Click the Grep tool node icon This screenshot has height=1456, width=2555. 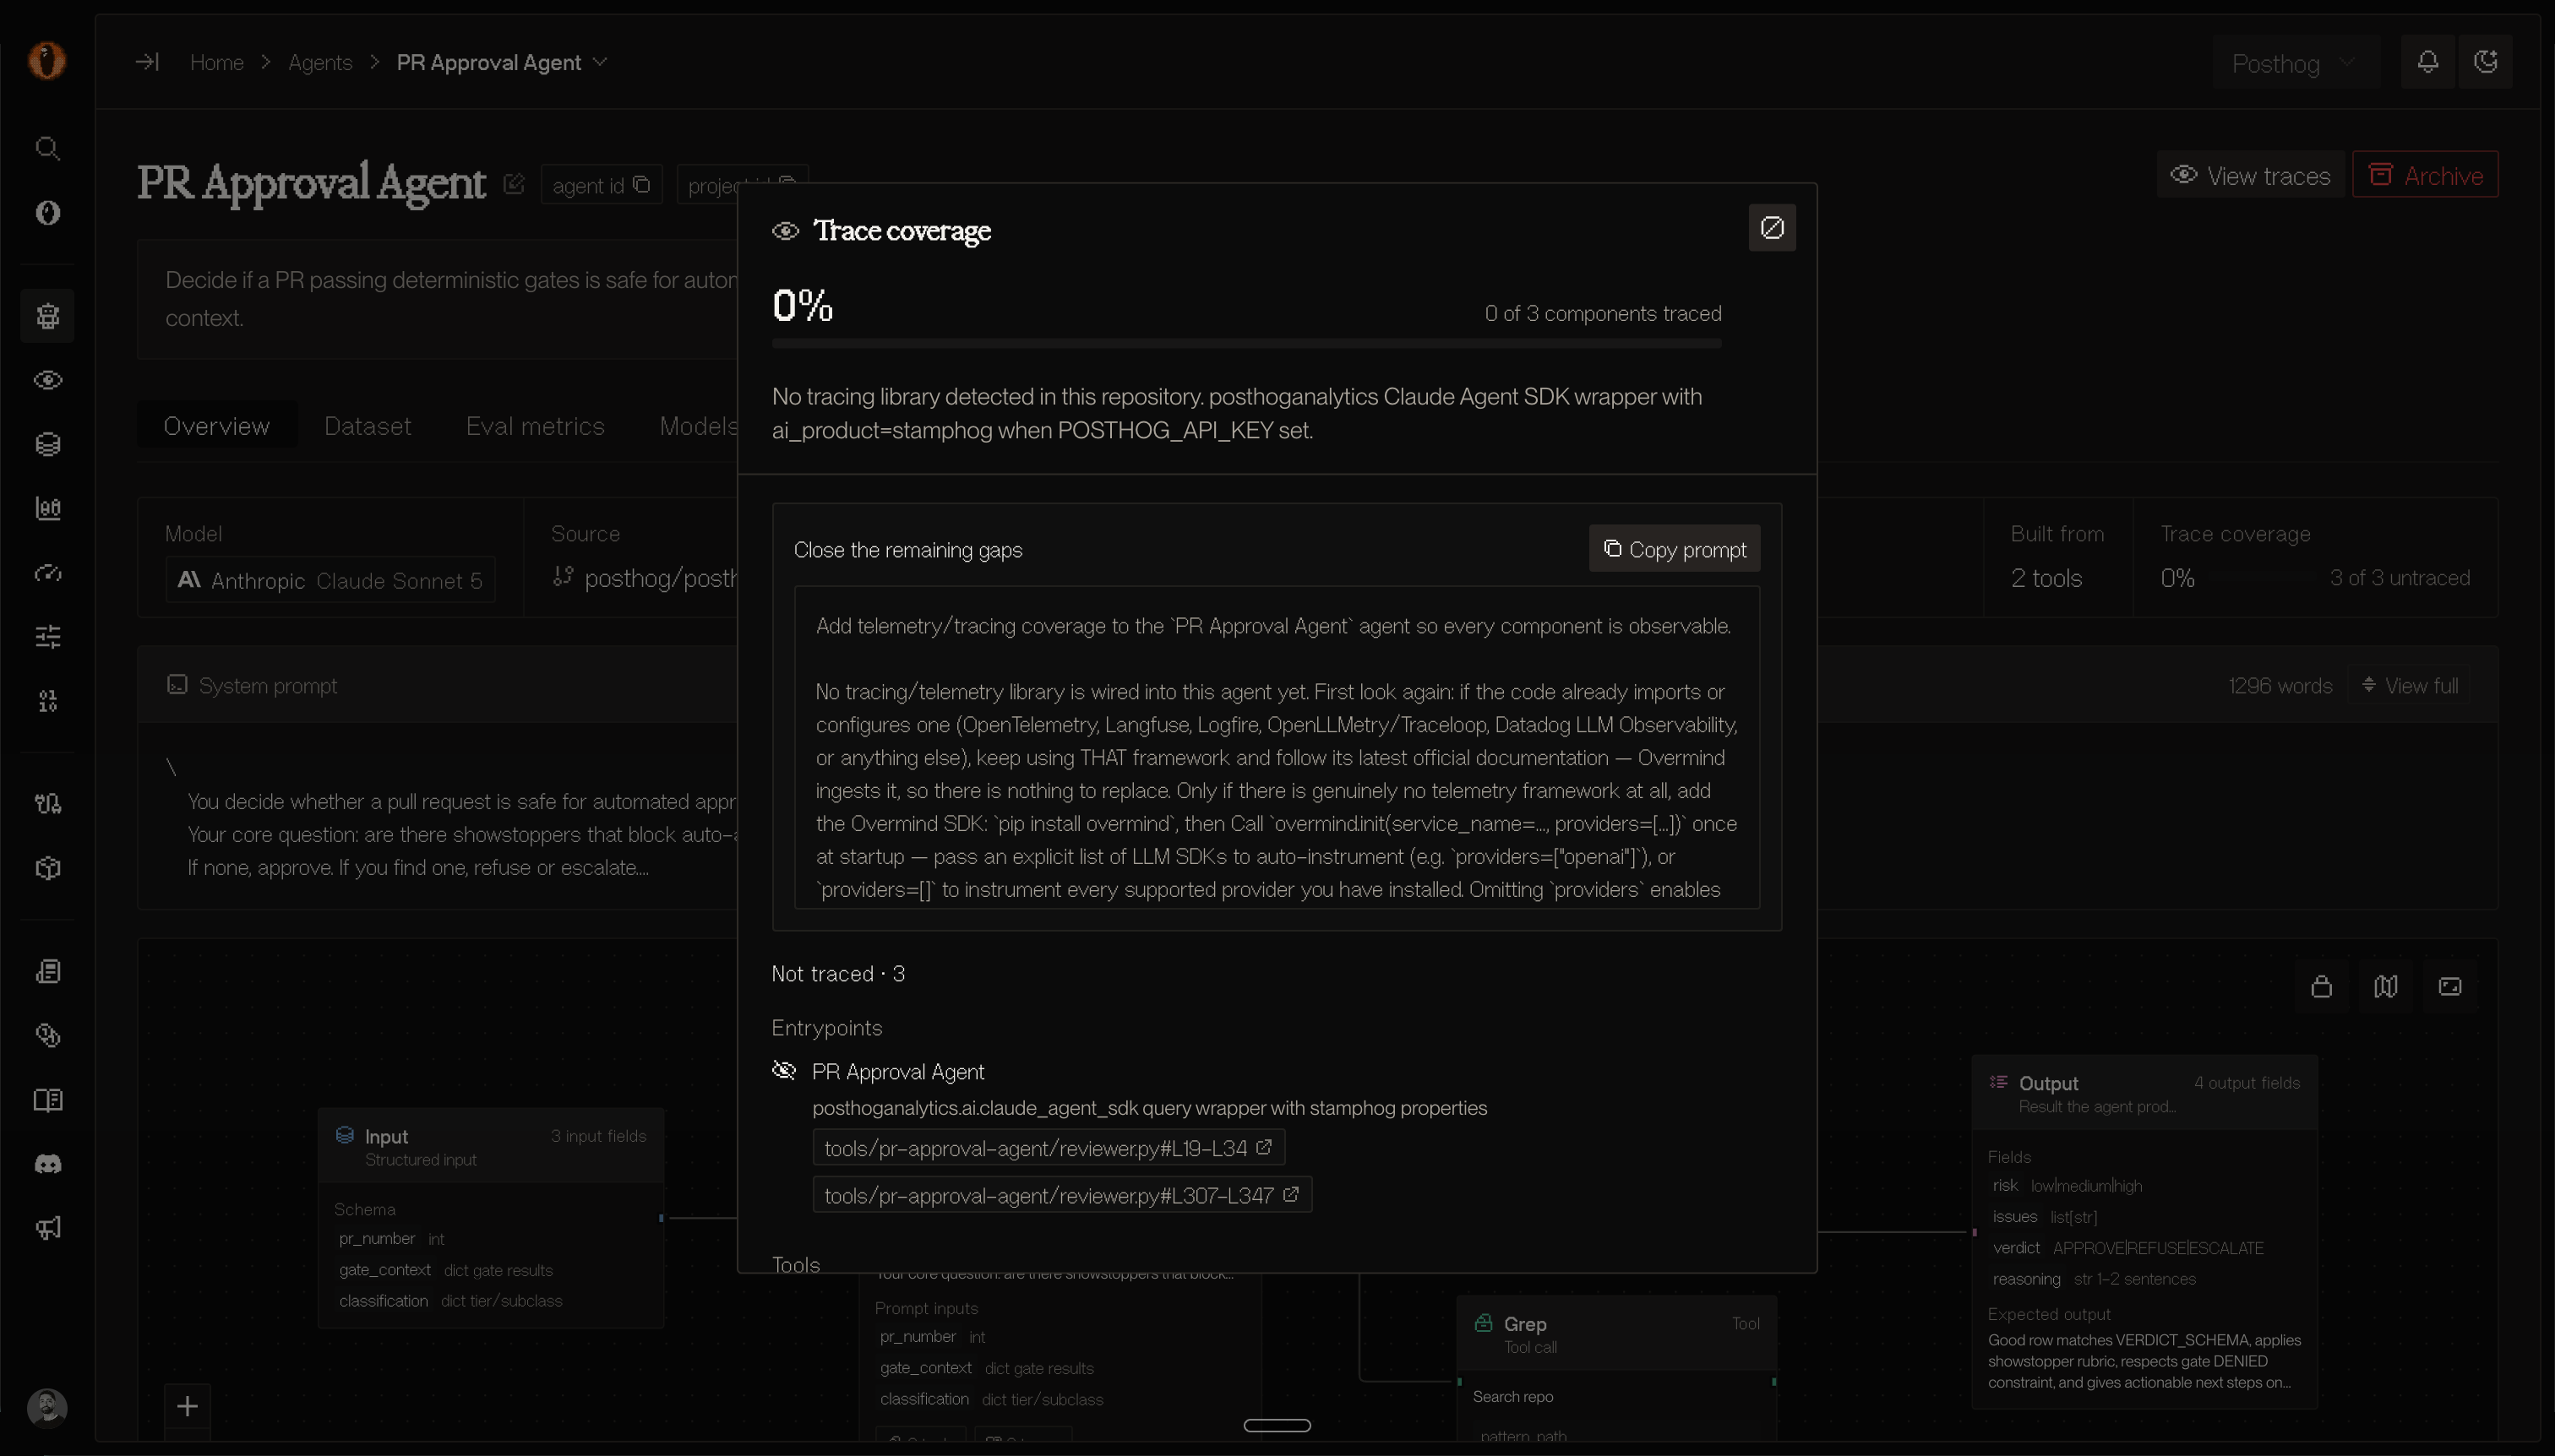tap(1484, 1323)
